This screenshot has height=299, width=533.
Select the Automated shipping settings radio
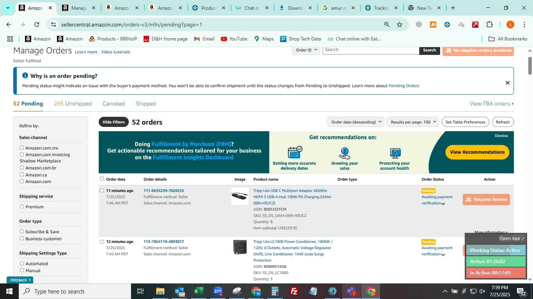(x=22, y=263)
